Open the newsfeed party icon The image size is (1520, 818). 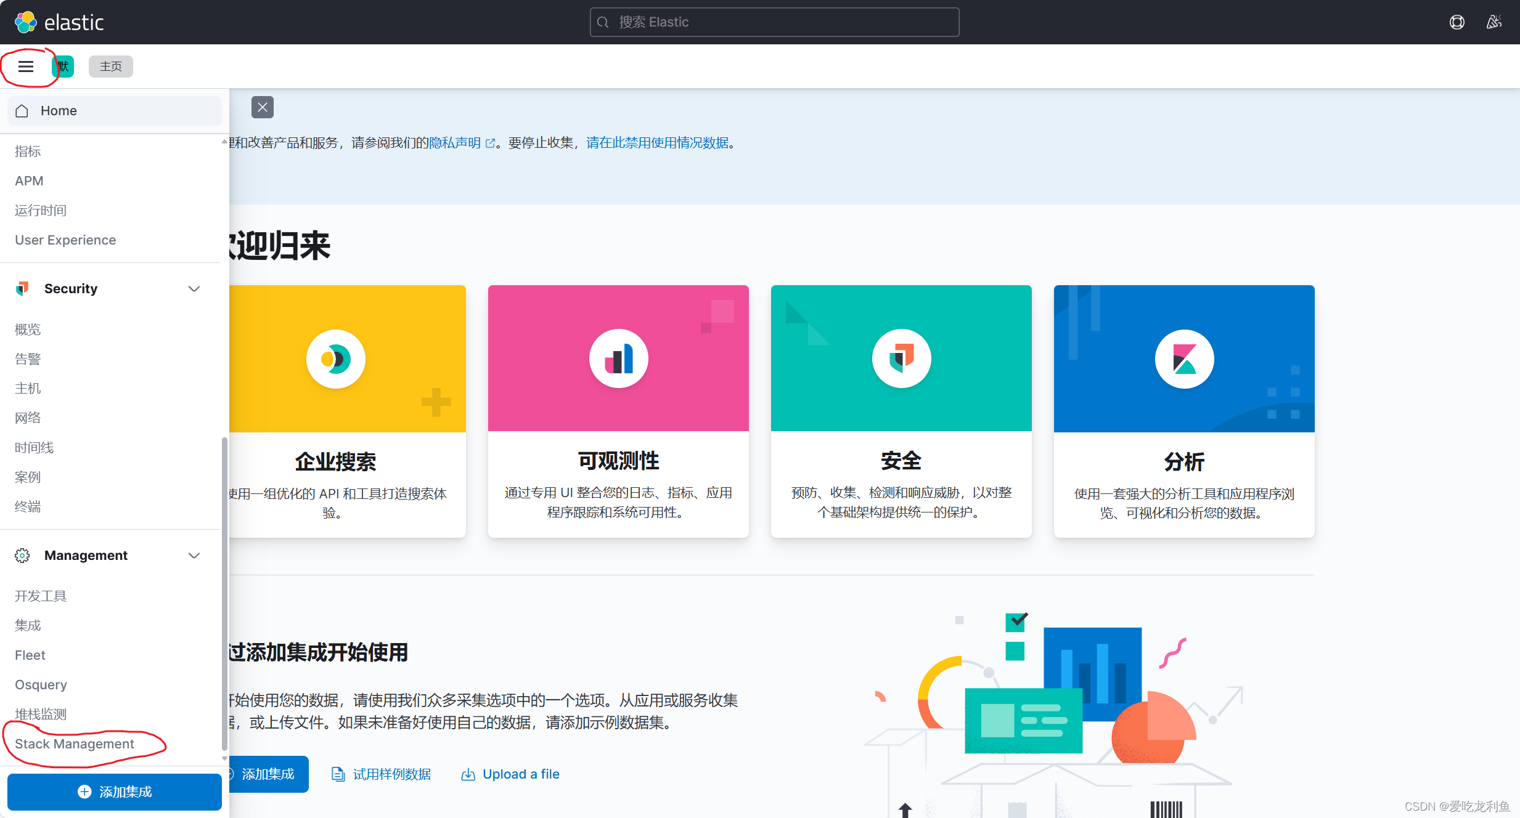(x=1493, y=22)
